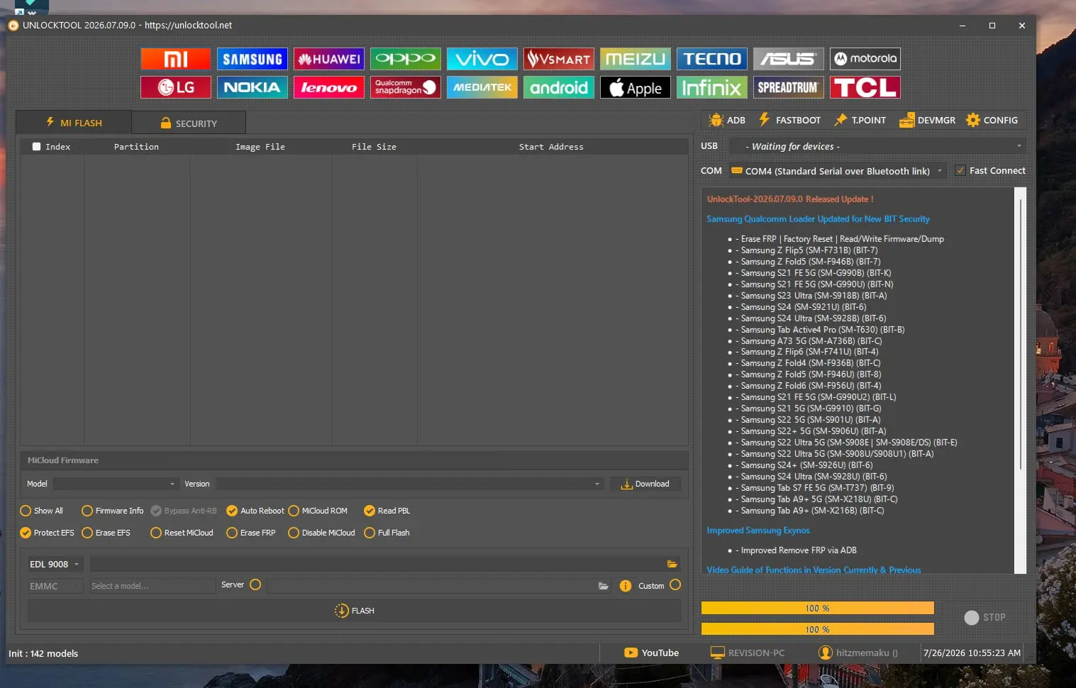
Task: Select the TCL brand logo
Action: (865, 87)
